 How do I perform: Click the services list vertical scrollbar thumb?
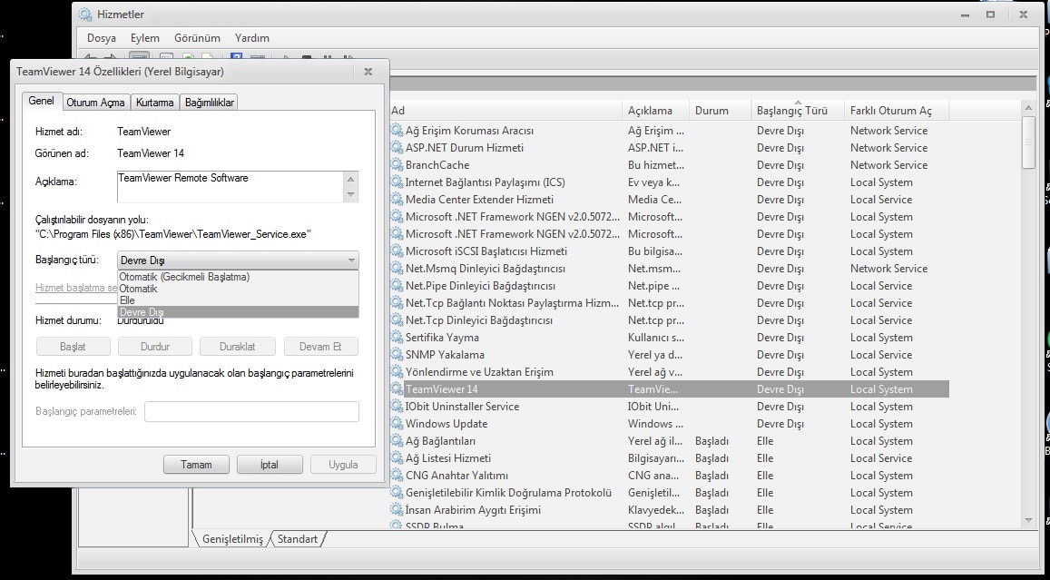1029,143
